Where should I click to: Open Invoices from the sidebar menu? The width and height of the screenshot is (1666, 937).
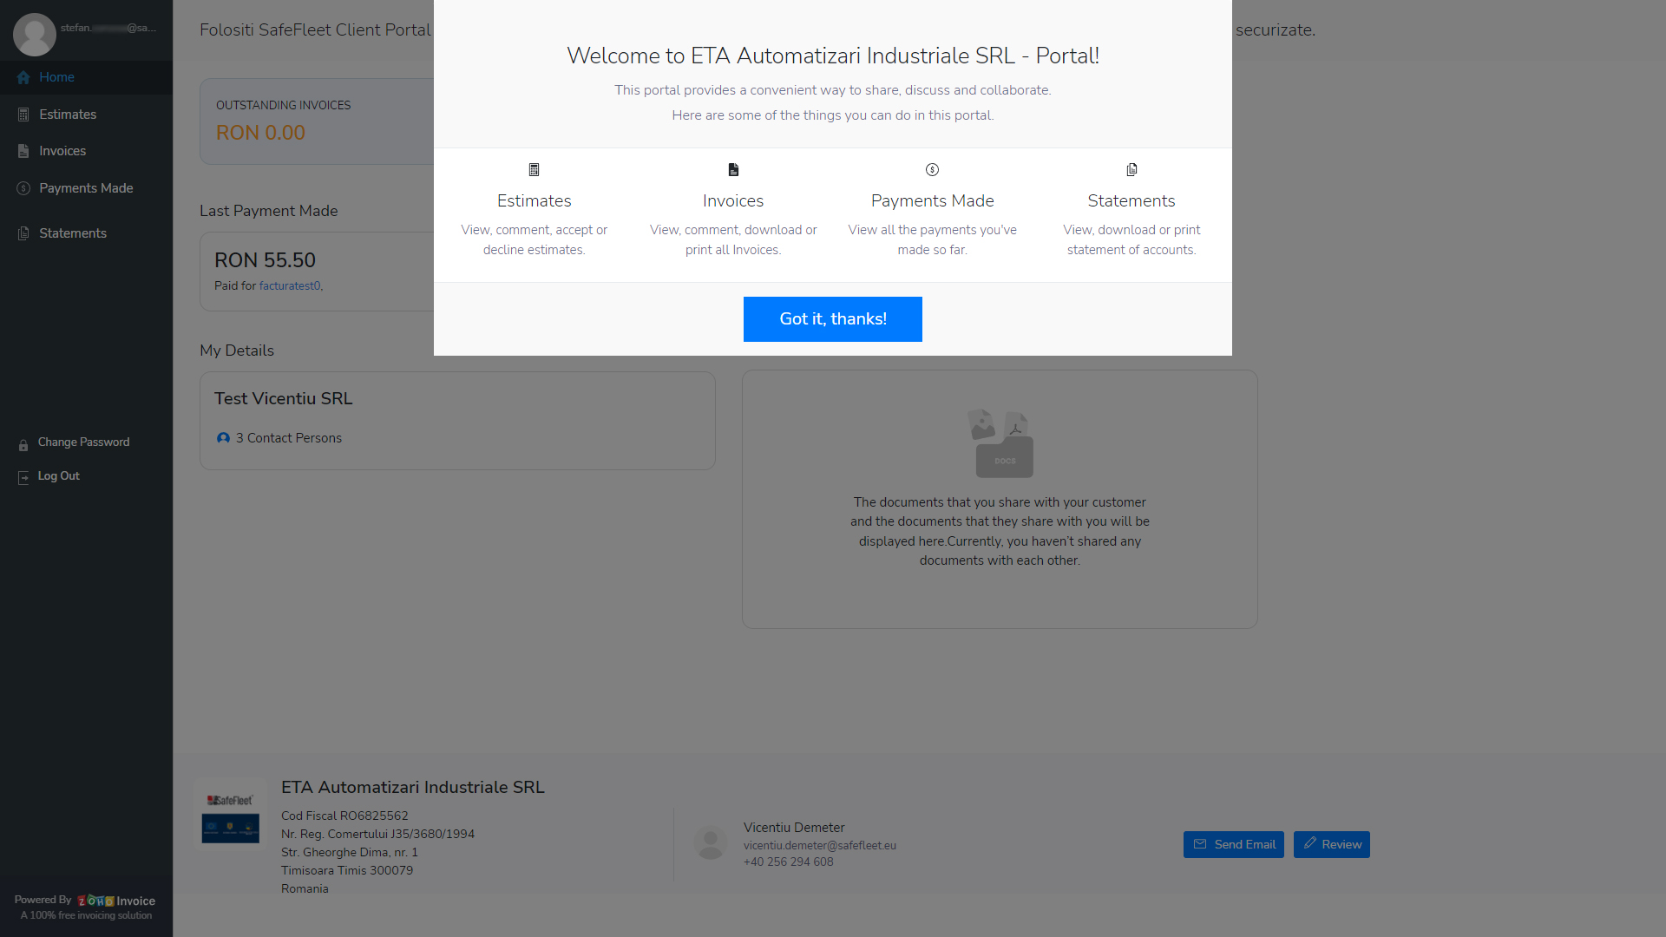pos(61,151)
